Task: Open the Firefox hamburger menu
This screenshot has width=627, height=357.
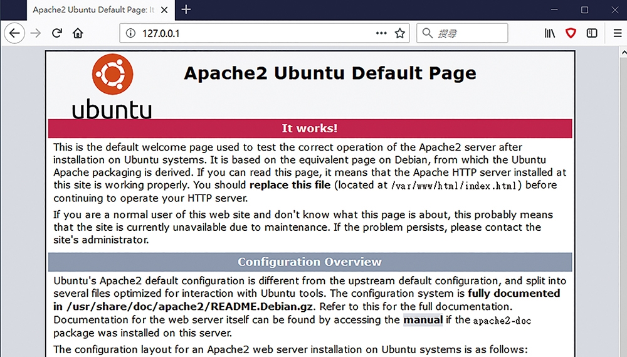Action: [x=618, y=33]
